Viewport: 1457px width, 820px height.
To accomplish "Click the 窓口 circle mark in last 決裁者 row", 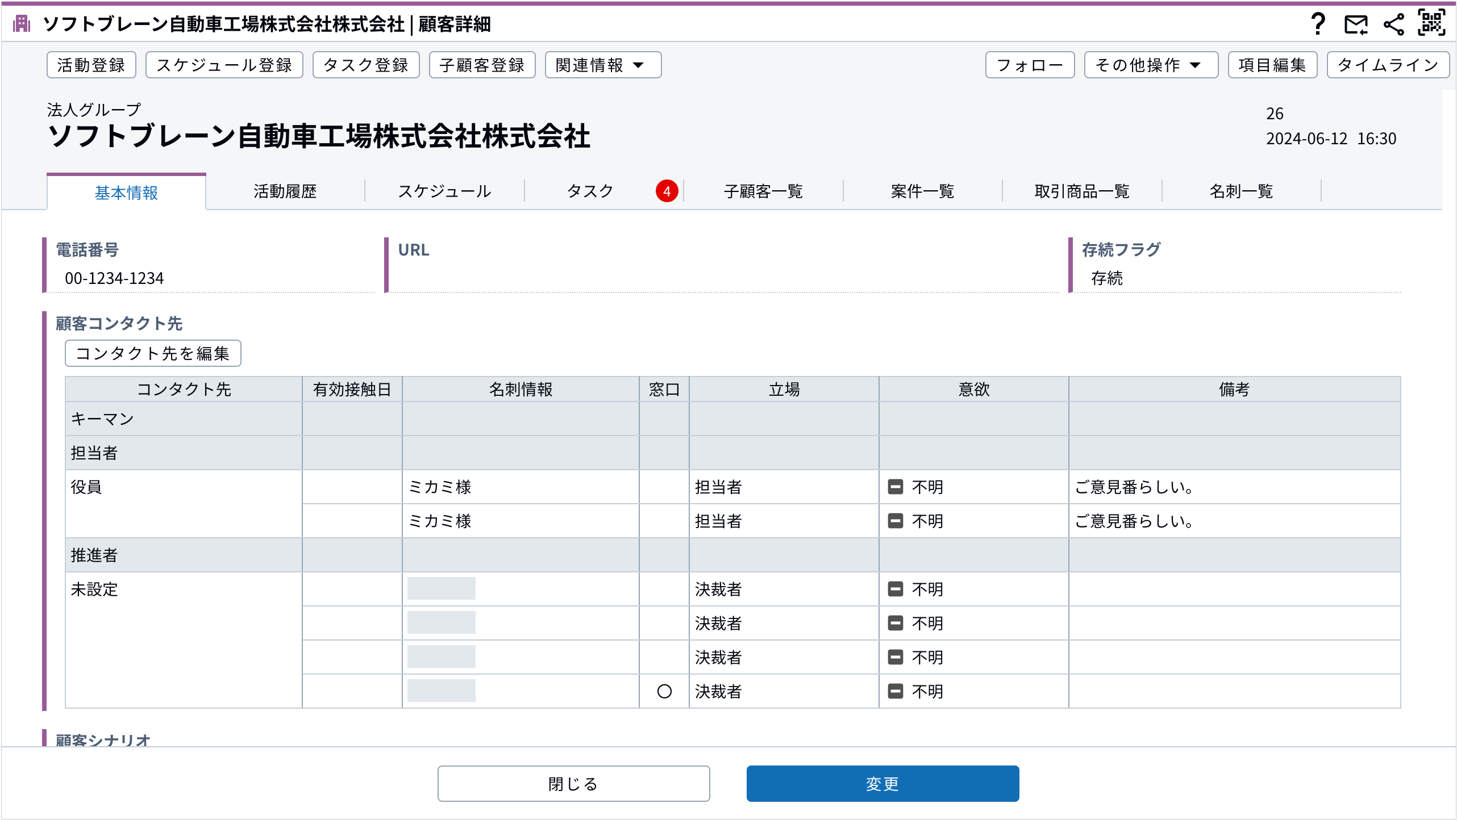I will (664, 691).
